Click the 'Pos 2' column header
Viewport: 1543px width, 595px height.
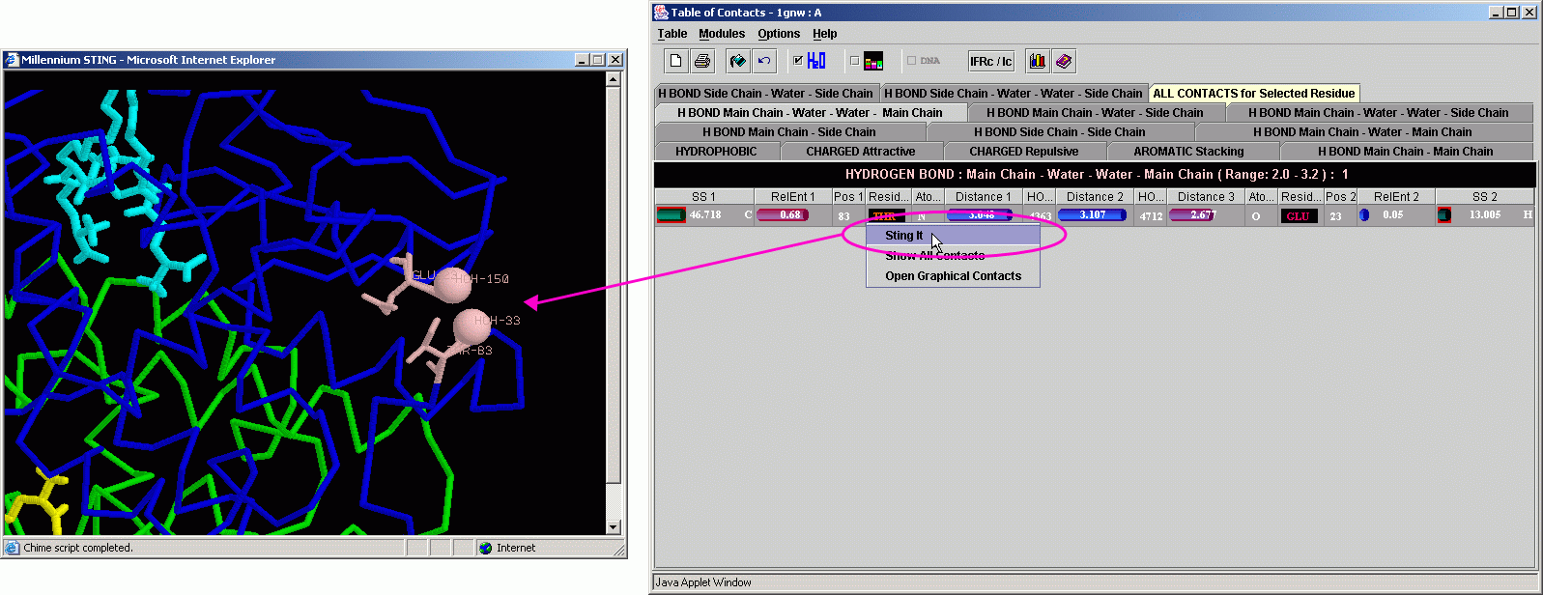pyautogui.click(x=1341, y=197)
